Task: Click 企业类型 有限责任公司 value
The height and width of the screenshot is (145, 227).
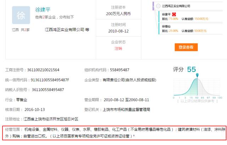Action: (129, 80)
